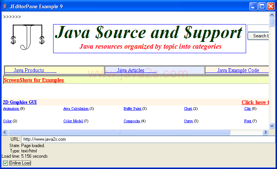Open the Java Articles tab
Viewport: 277px width, 169px height.
(130, 70)
